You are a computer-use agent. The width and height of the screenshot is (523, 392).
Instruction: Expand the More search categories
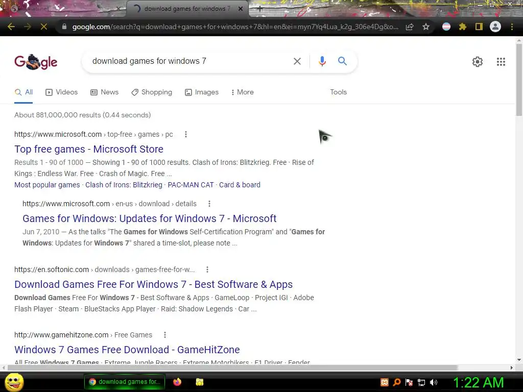[243, 92]
